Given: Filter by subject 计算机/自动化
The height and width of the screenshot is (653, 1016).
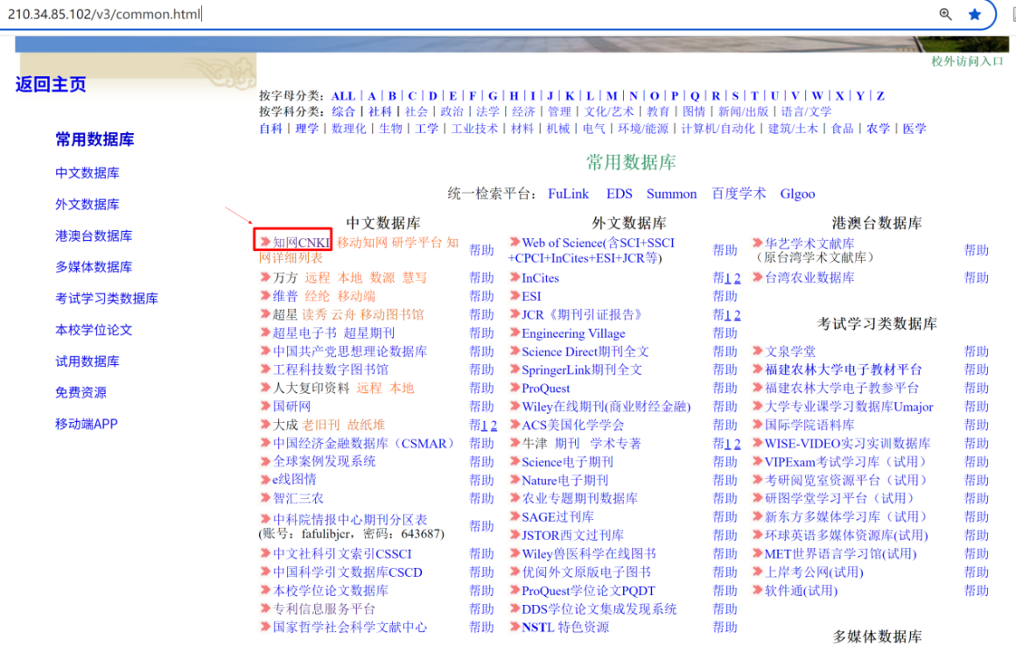Looking at the screenshot, I should tap(718, 129).
